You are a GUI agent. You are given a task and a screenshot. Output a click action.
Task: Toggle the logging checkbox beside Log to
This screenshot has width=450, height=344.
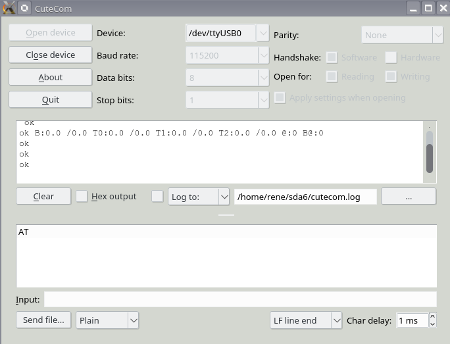157,196
